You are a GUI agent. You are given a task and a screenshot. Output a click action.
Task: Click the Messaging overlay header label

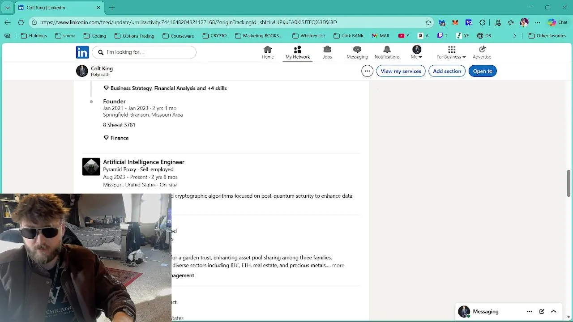tap(486, 312)
